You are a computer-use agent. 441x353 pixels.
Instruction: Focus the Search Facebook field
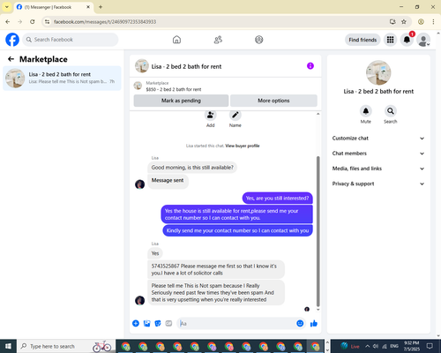pos(71,40)
